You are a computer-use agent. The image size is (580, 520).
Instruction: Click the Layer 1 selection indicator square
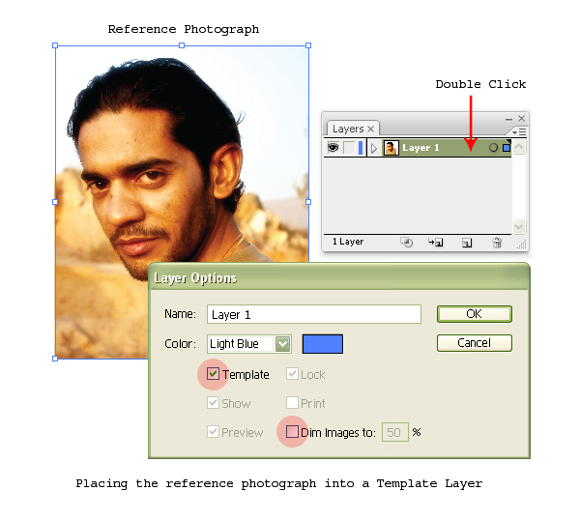[507, 148]
